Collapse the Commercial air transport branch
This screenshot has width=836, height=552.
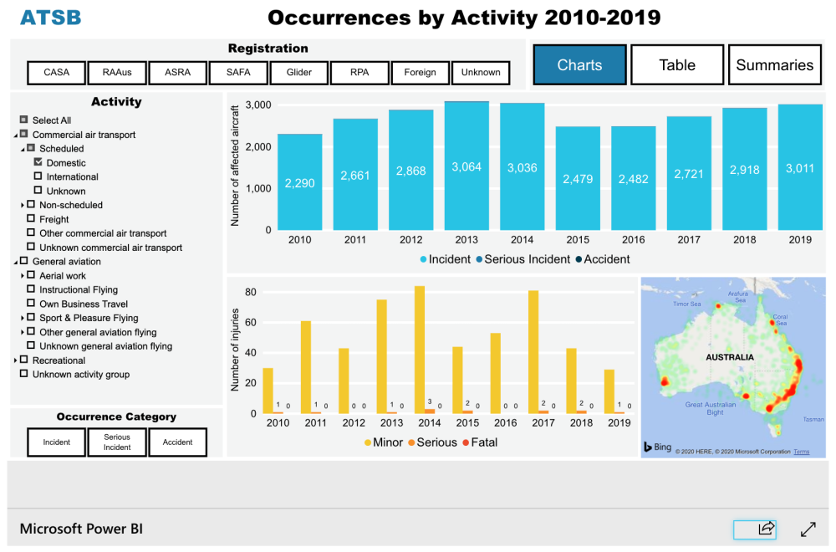17,134
